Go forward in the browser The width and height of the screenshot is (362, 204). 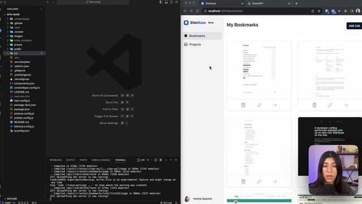point(191,11)
